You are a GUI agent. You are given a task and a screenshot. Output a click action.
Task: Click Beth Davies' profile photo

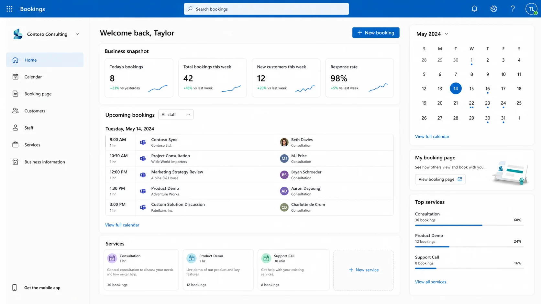tap(284, 142)
